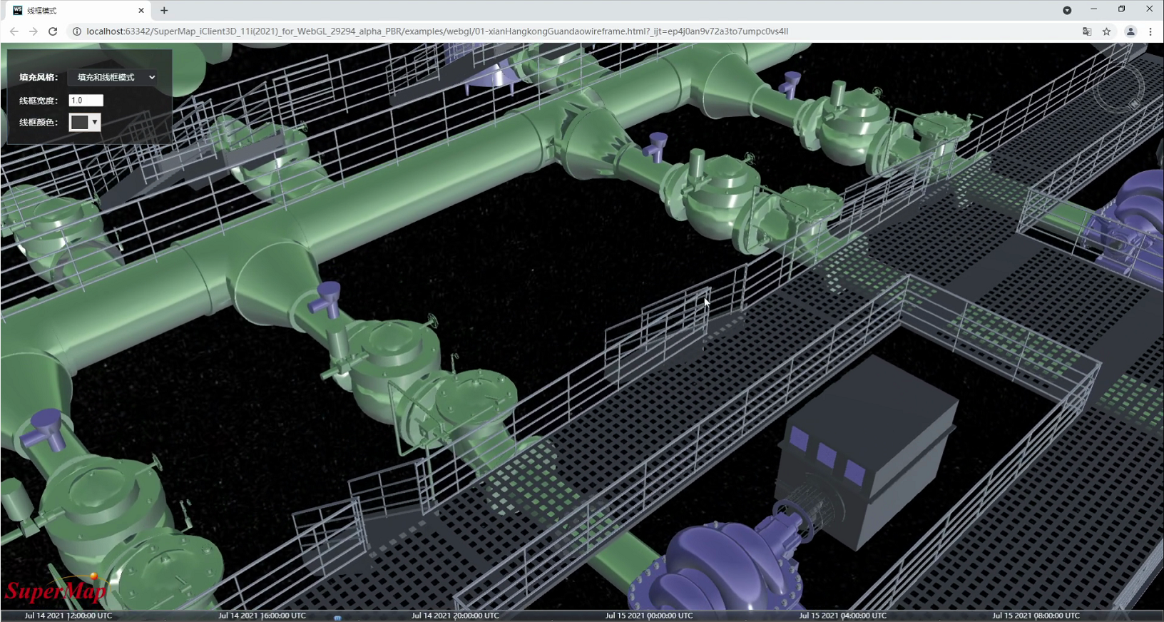The image size is (1164, 622).
Task: View site information icon beside localhost URL
Action: [x=77, y=31]
